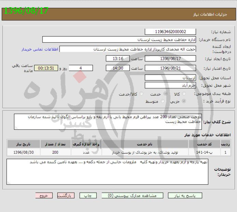Select the متوسط purchase type radio

point(163,101)
